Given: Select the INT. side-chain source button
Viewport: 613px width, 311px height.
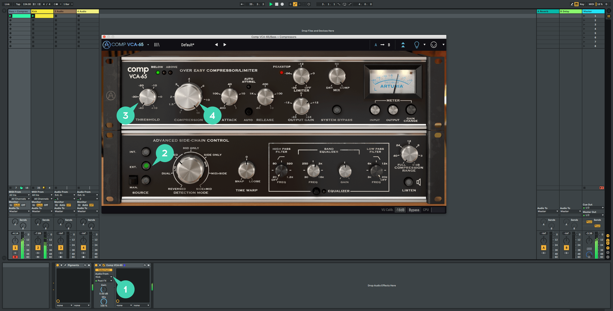Looking at the screenshot, I should point(146,152).
